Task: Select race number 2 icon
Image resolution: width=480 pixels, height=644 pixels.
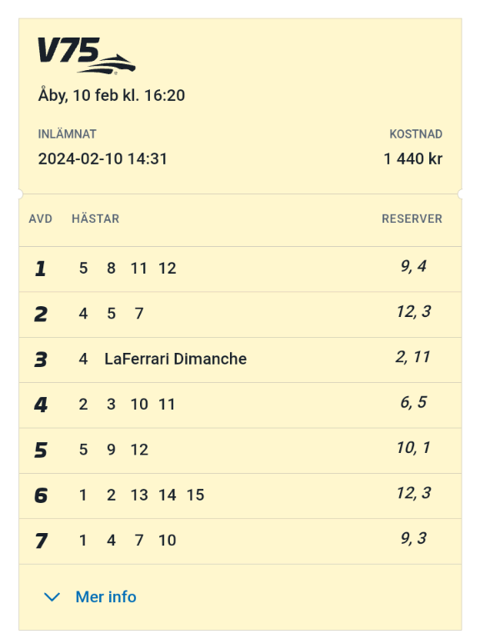Action: (41, 314)
